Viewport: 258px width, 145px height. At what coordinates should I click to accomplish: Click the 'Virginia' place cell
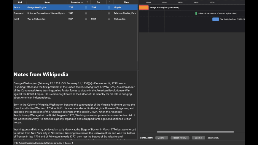117,7
